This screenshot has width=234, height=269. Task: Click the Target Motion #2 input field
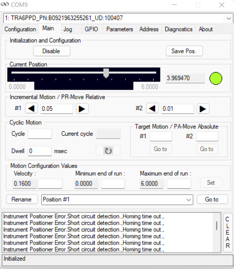[207, 137]
